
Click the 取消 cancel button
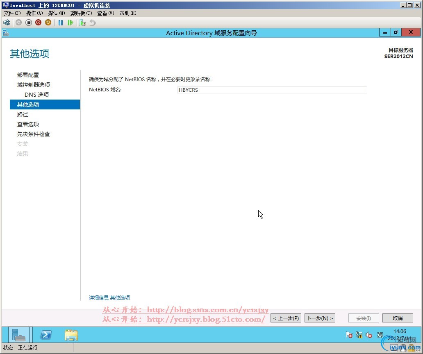pos(398,318)
